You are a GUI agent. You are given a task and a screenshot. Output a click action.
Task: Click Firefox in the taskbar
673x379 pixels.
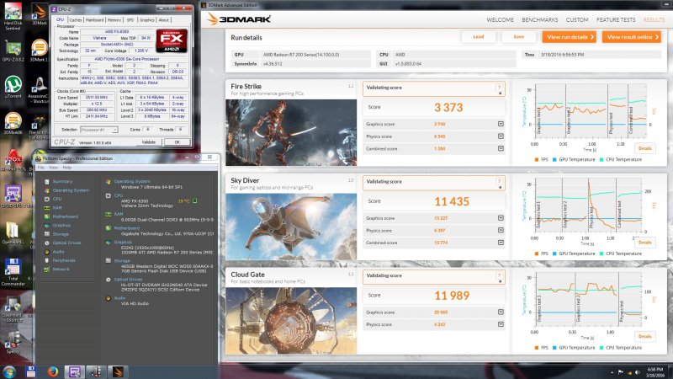53,371
